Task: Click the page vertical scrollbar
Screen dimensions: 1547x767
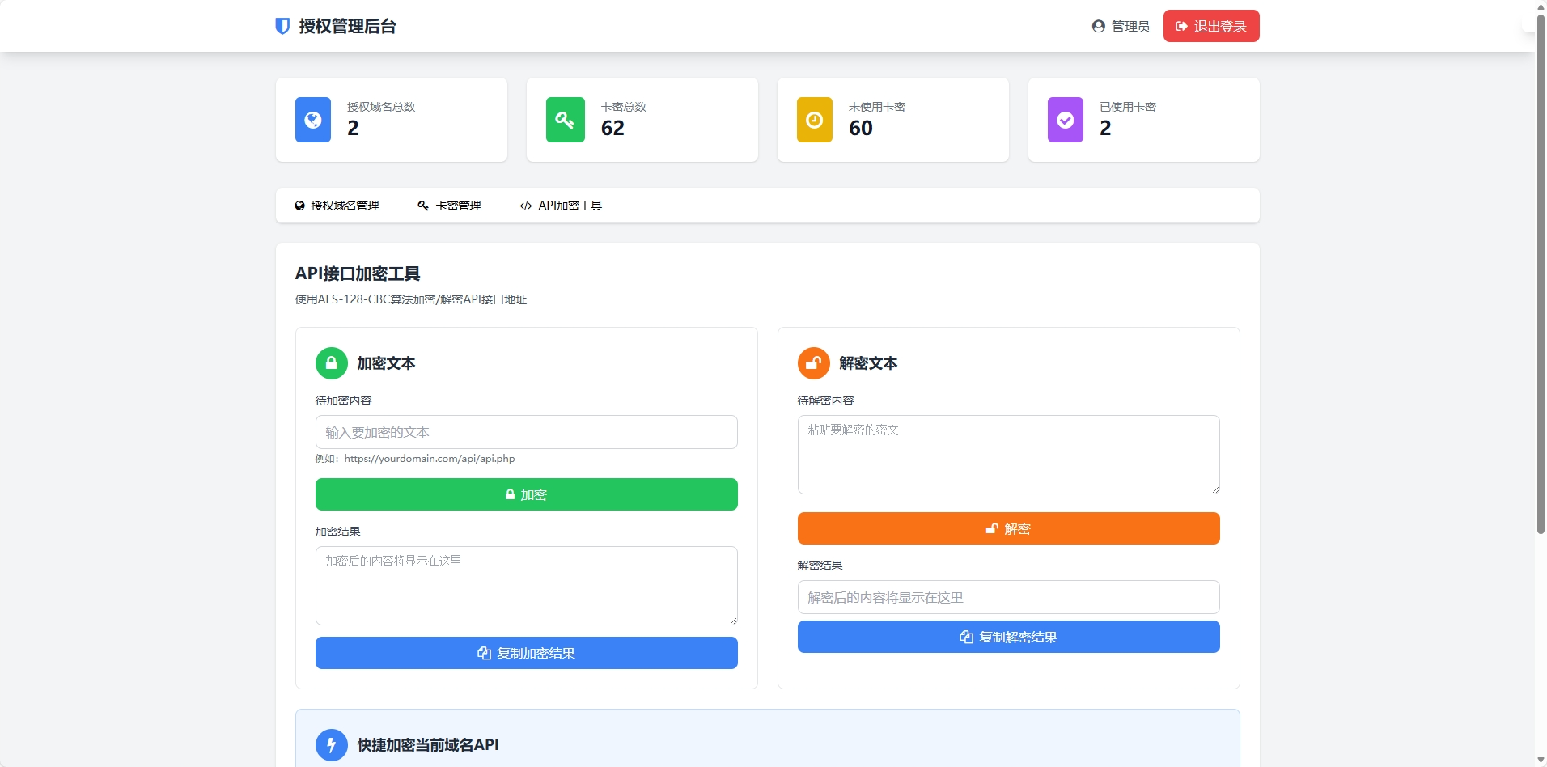Action: coord(1541,275)
